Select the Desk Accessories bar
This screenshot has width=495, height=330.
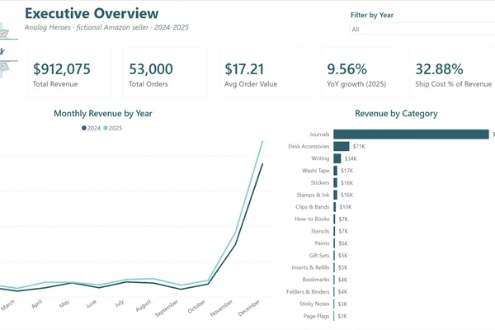342,146
